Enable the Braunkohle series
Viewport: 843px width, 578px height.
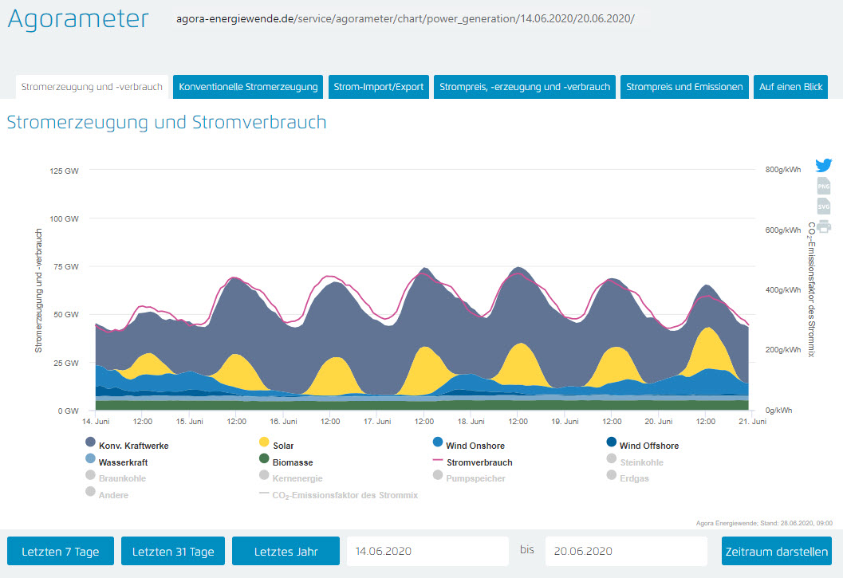point(122,479)
